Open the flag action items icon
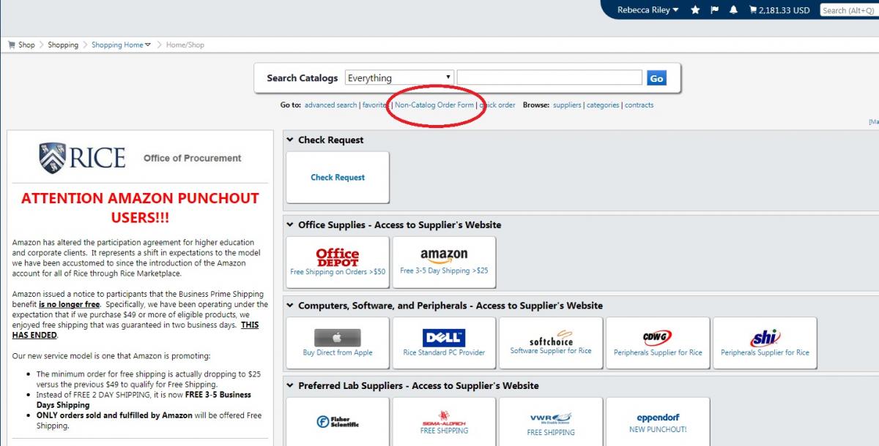879x446 pixels. click(715, 10)
